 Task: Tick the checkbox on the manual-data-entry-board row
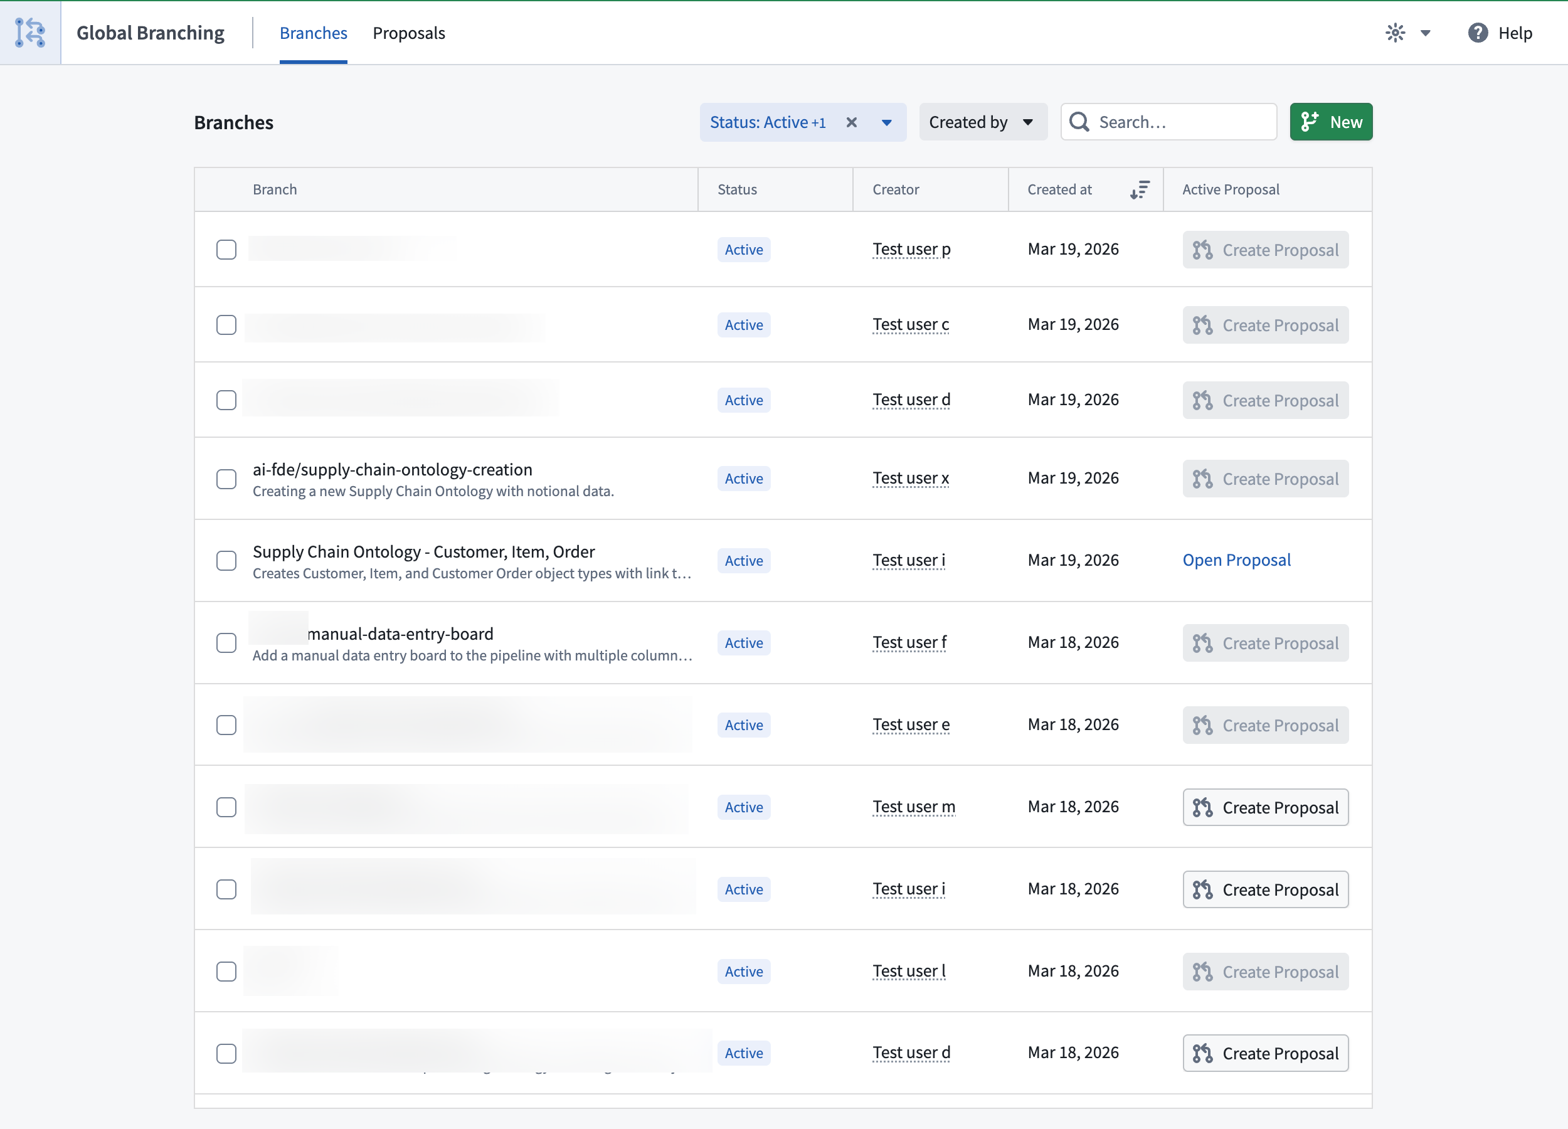[x=226, y=643]
